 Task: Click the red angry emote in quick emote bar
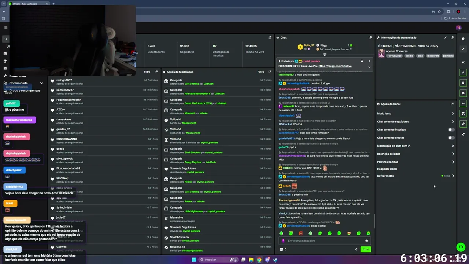click(x=300, y=233)
